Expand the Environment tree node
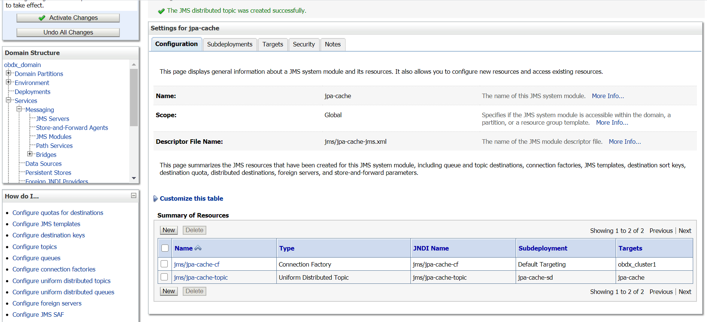 [8, 82]
